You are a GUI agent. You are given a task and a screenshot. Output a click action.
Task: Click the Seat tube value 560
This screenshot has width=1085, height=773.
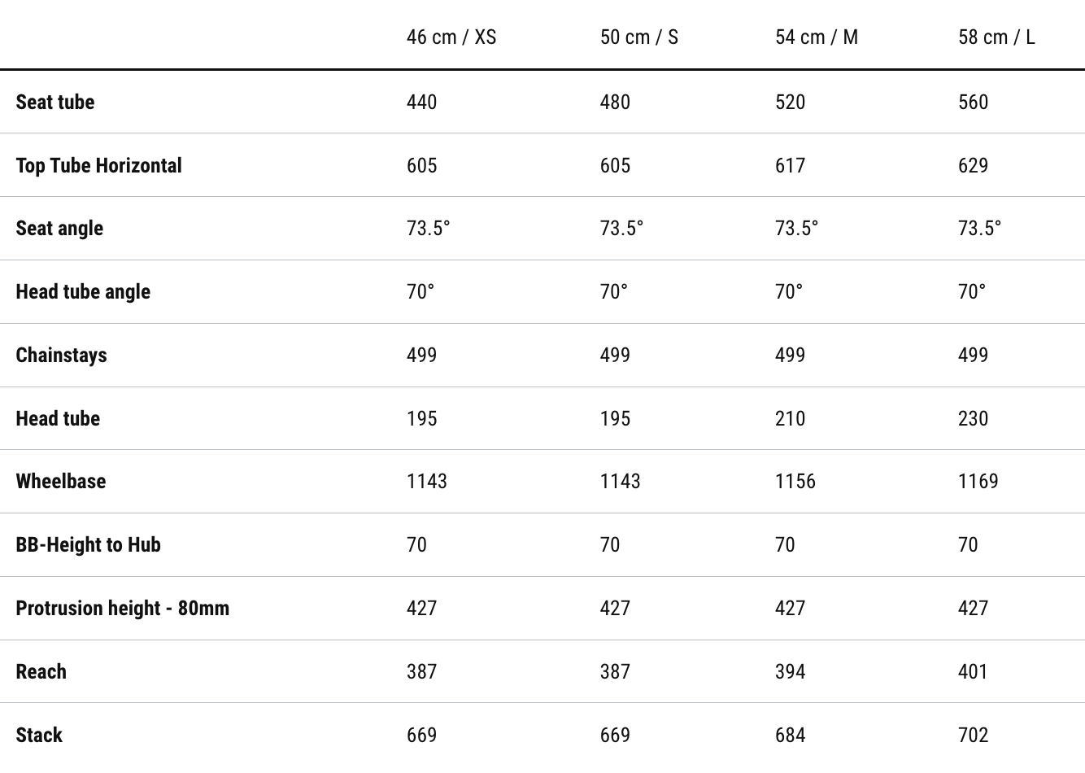tap(973, 102)
